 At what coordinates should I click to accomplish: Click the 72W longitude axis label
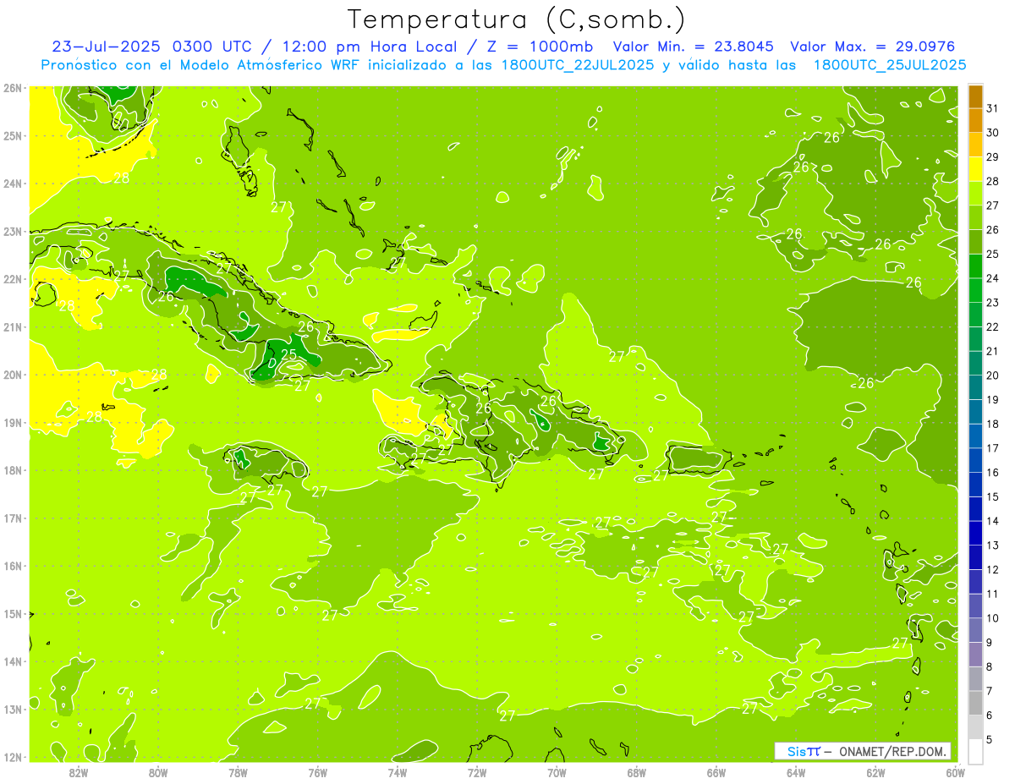[477, 771]
